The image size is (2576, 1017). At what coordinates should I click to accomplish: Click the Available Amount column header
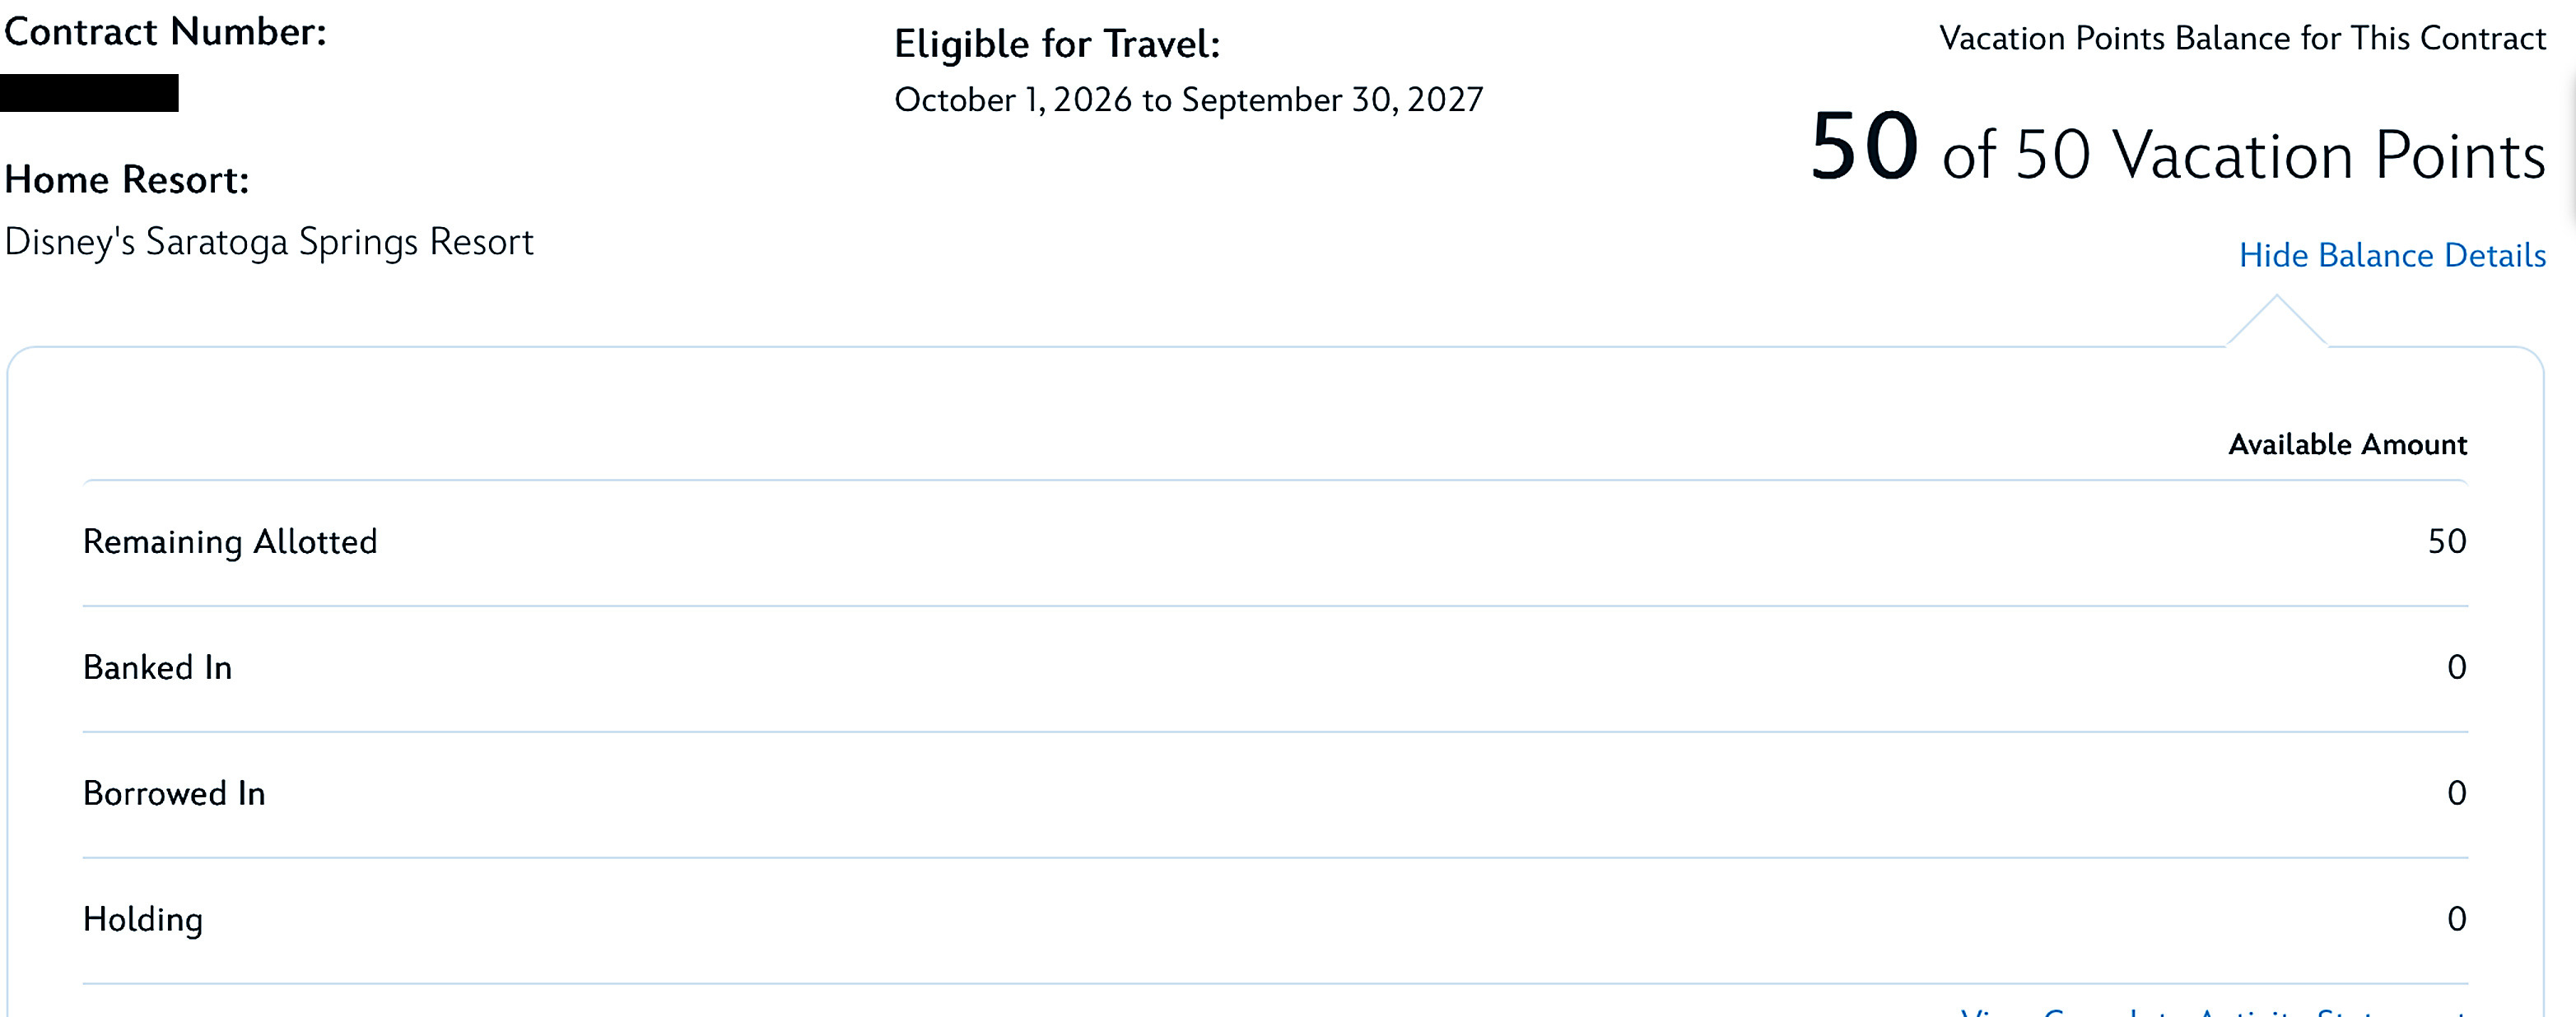pos(2347,444)
